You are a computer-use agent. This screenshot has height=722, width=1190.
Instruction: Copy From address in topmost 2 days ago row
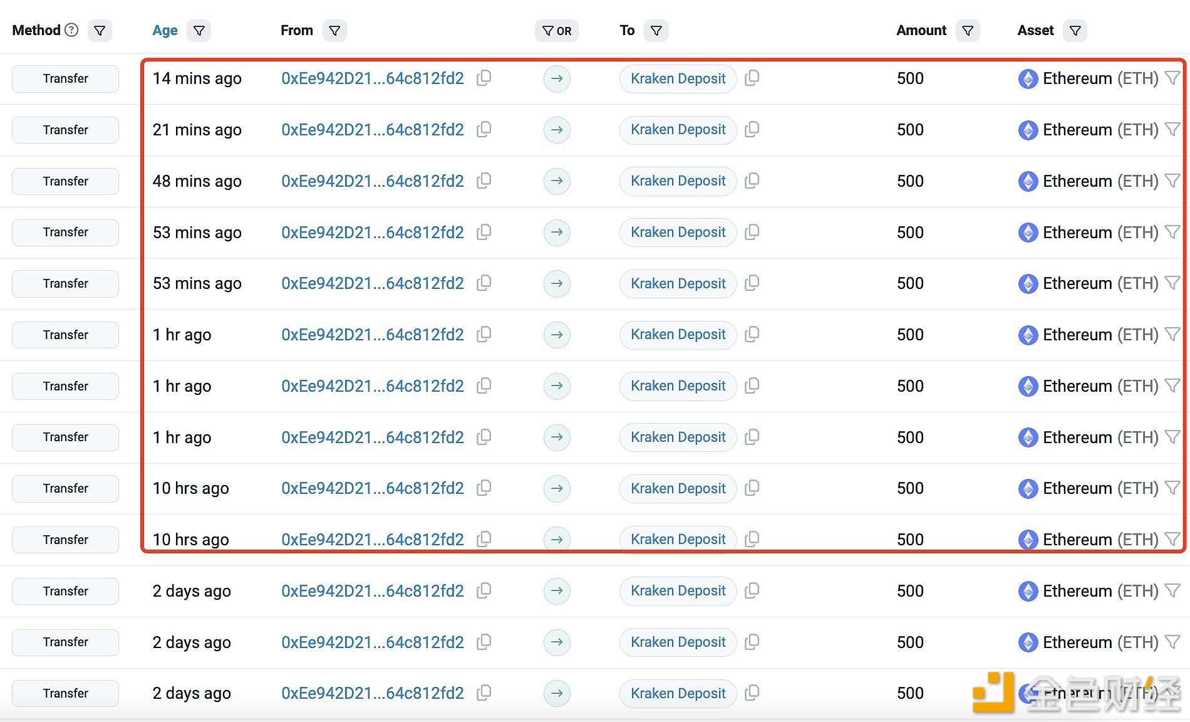click(x=484, y=590)
